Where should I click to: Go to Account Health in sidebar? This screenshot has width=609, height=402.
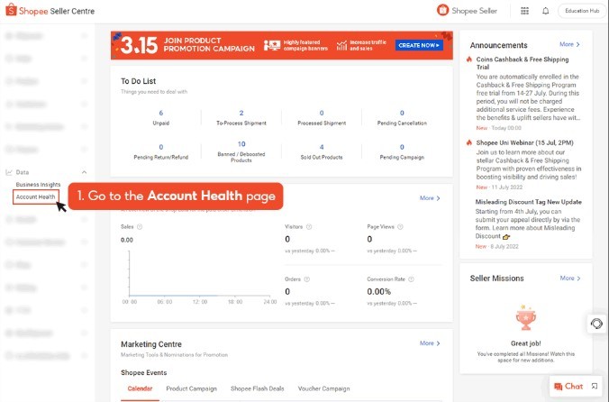click(36, 196)
